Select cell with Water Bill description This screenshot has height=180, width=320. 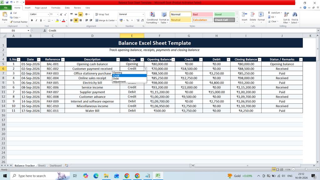92,111
